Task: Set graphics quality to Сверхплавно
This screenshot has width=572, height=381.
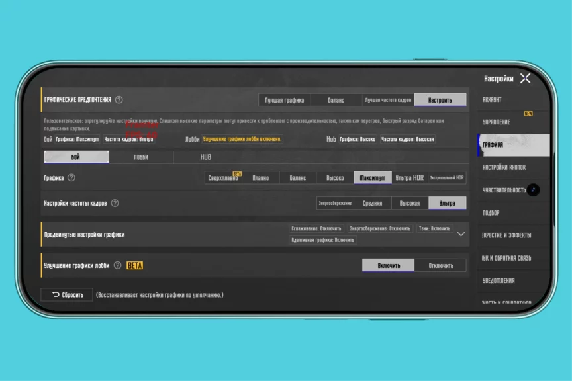Action: (223, 177)
